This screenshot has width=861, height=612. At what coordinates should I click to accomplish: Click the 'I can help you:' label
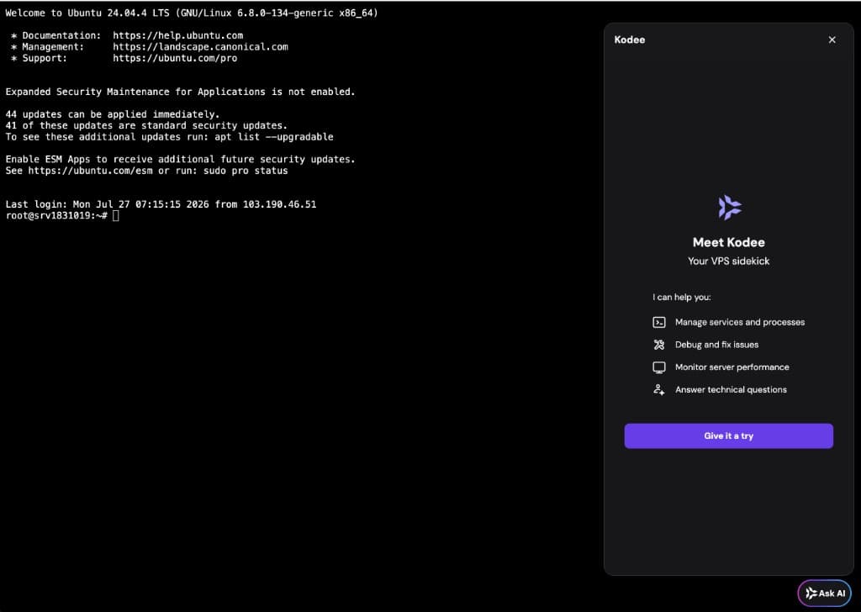(x=681, y=297)
